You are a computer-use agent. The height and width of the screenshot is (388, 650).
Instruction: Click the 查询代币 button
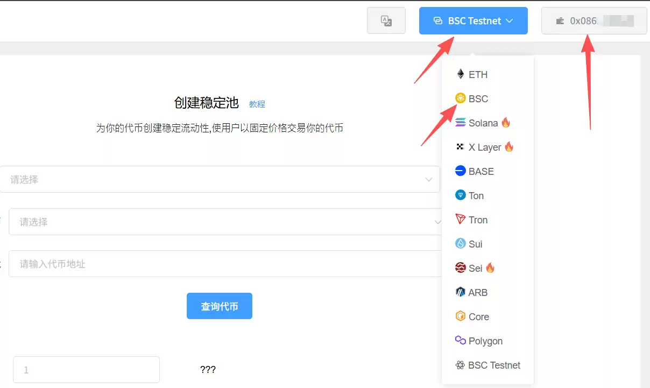tap(219, 305)
